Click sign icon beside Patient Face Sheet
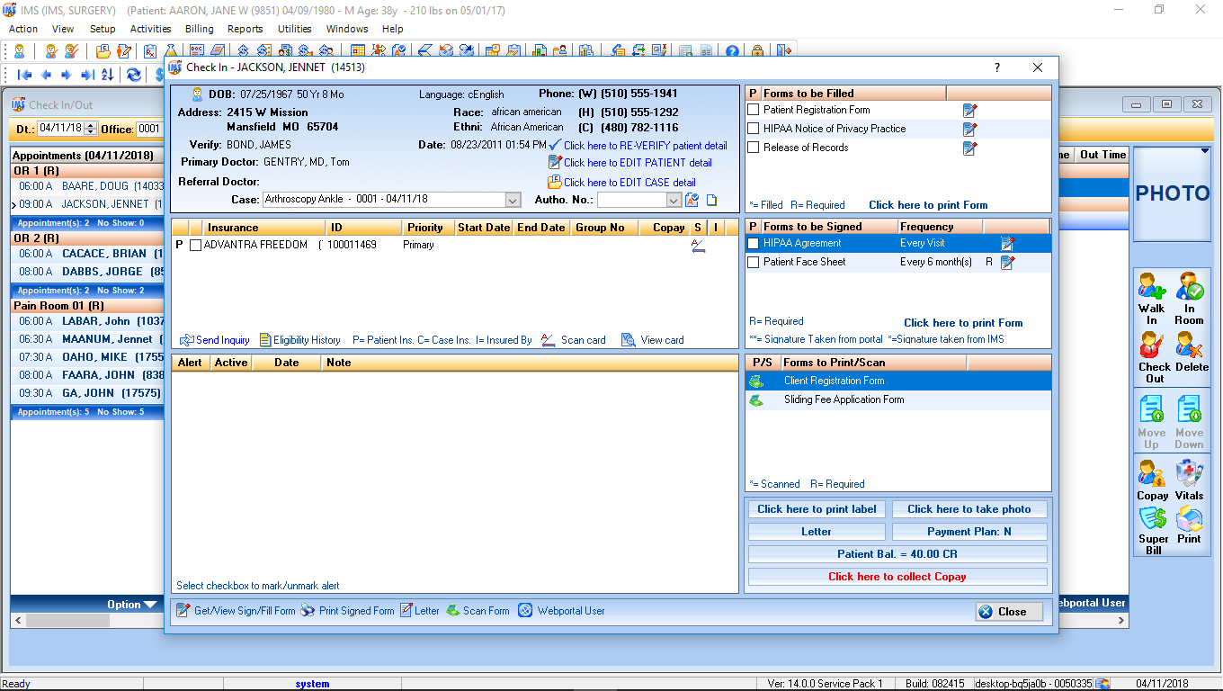Viewport: 1223px width, 691px height. 1008,263
